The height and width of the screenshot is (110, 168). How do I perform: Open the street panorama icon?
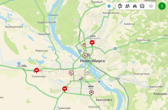tap(120, 6)
